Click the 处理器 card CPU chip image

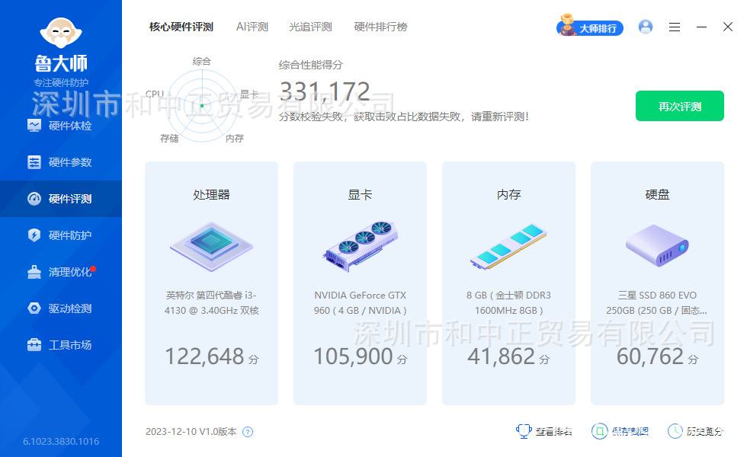[212, 247]
